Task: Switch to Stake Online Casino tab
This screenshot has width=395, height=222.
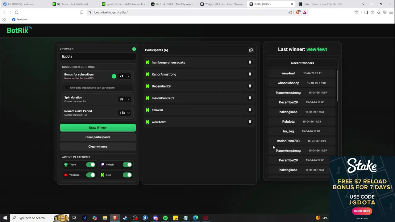Action: 320,4
